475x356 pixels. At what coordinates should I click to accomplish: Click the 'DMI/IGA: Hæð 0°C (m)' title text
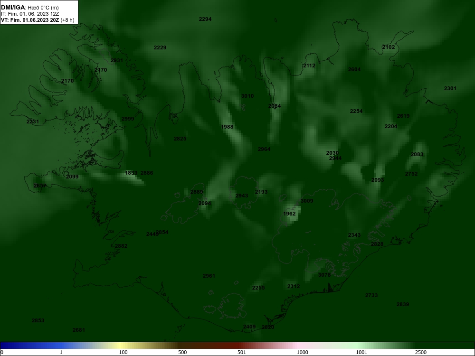[x=29, y=8]
